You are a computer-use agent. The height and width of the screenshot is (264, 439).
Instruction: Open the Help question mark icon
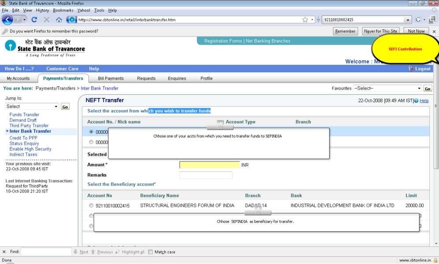(416, 101)
